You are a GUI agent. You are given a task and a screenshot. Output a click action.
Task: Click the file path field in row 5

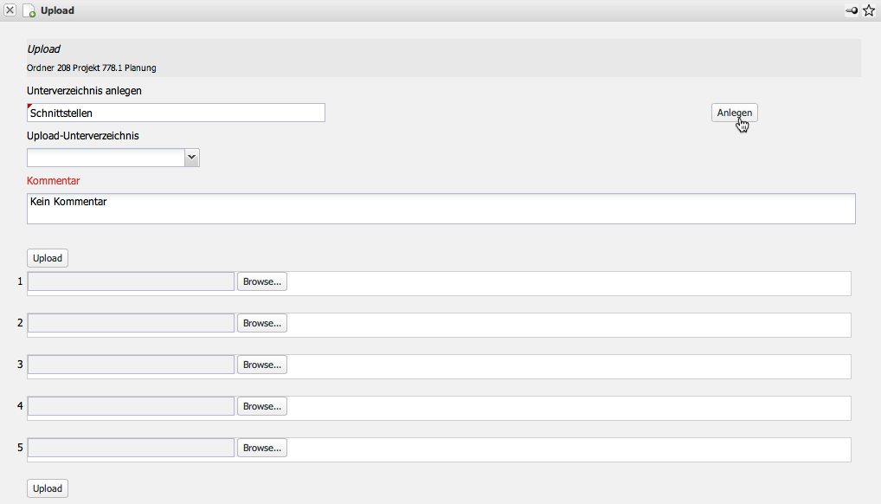tap(132, 448)
